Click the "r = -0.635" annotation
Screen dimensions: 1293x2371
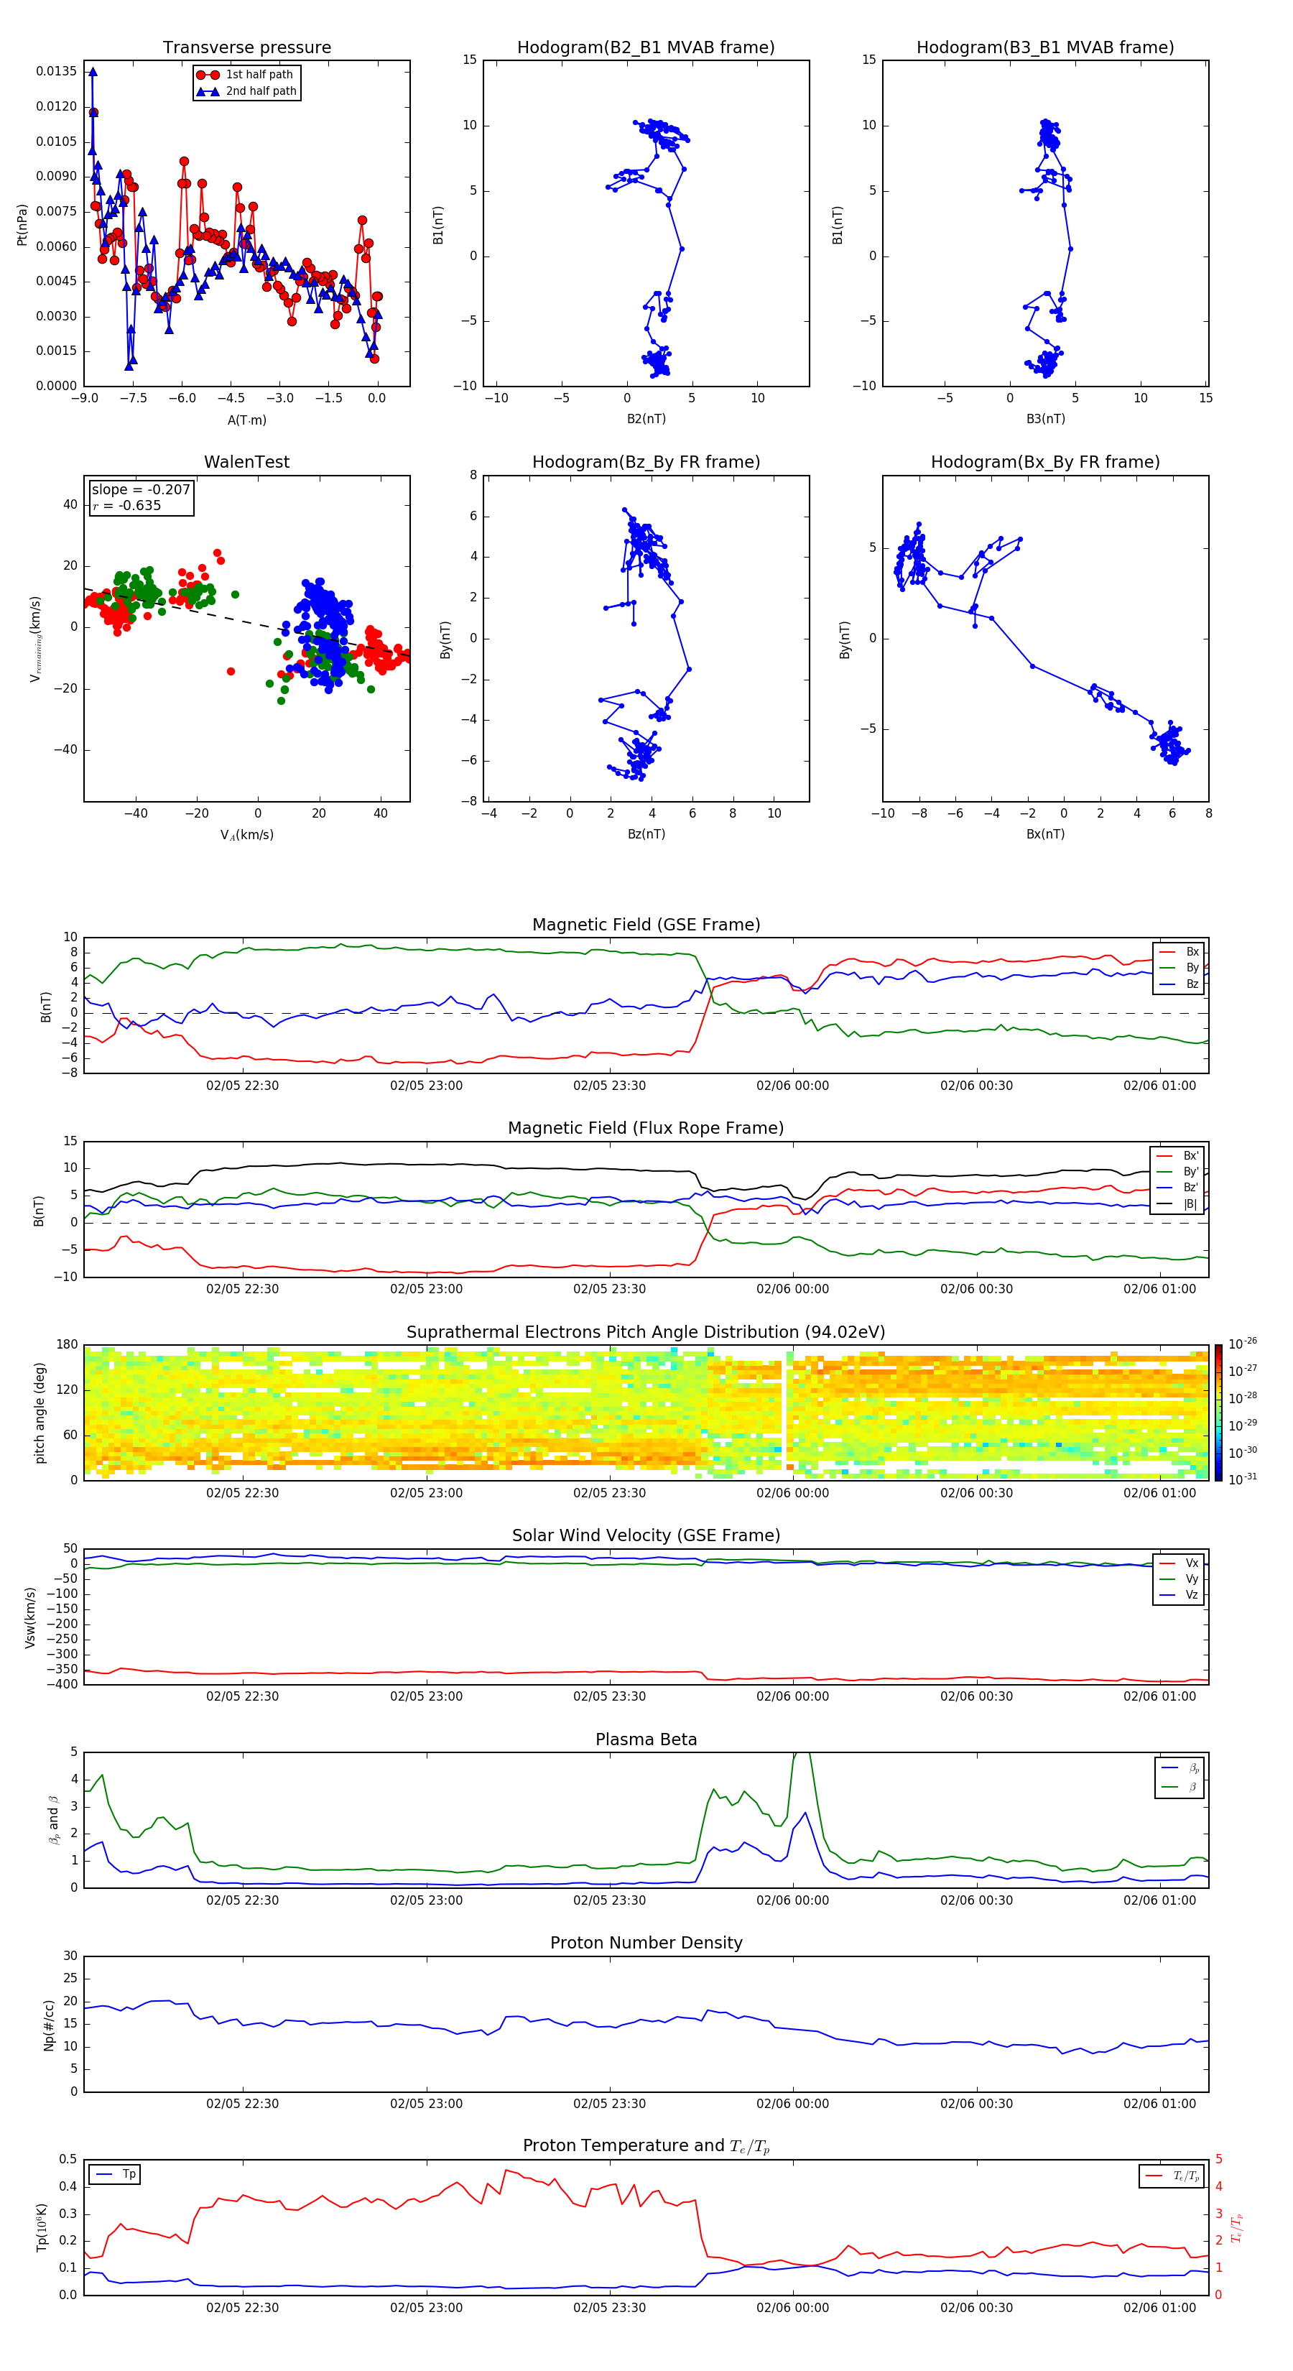127,505
